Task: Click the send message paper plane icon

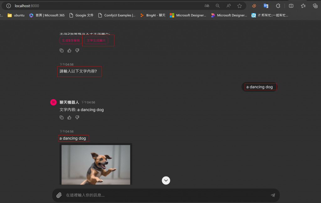Action: [x=273, y=195]
